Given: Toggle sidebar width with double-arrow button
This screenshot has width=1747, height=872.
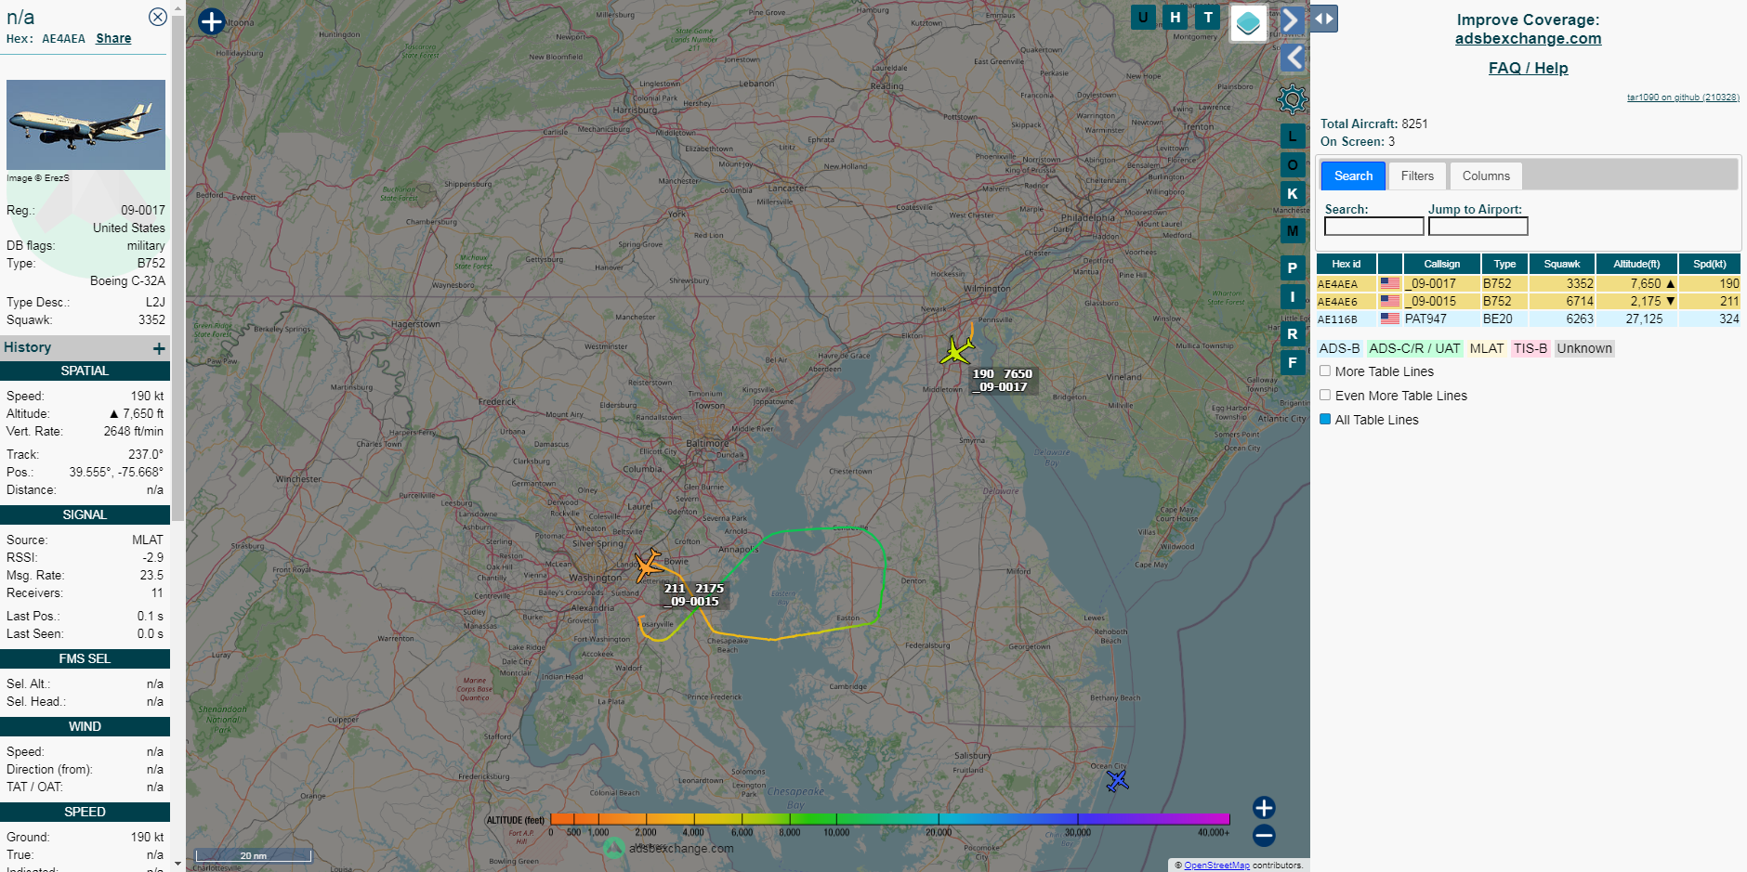Looking at the screenshot, I should pyautogui.click(x=1324, y=19).
